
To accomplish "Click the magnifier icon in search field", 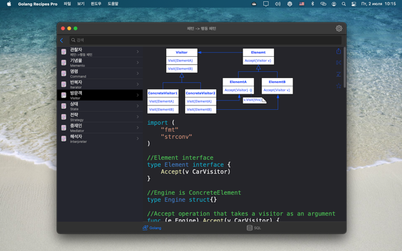I will pos(73,40).
